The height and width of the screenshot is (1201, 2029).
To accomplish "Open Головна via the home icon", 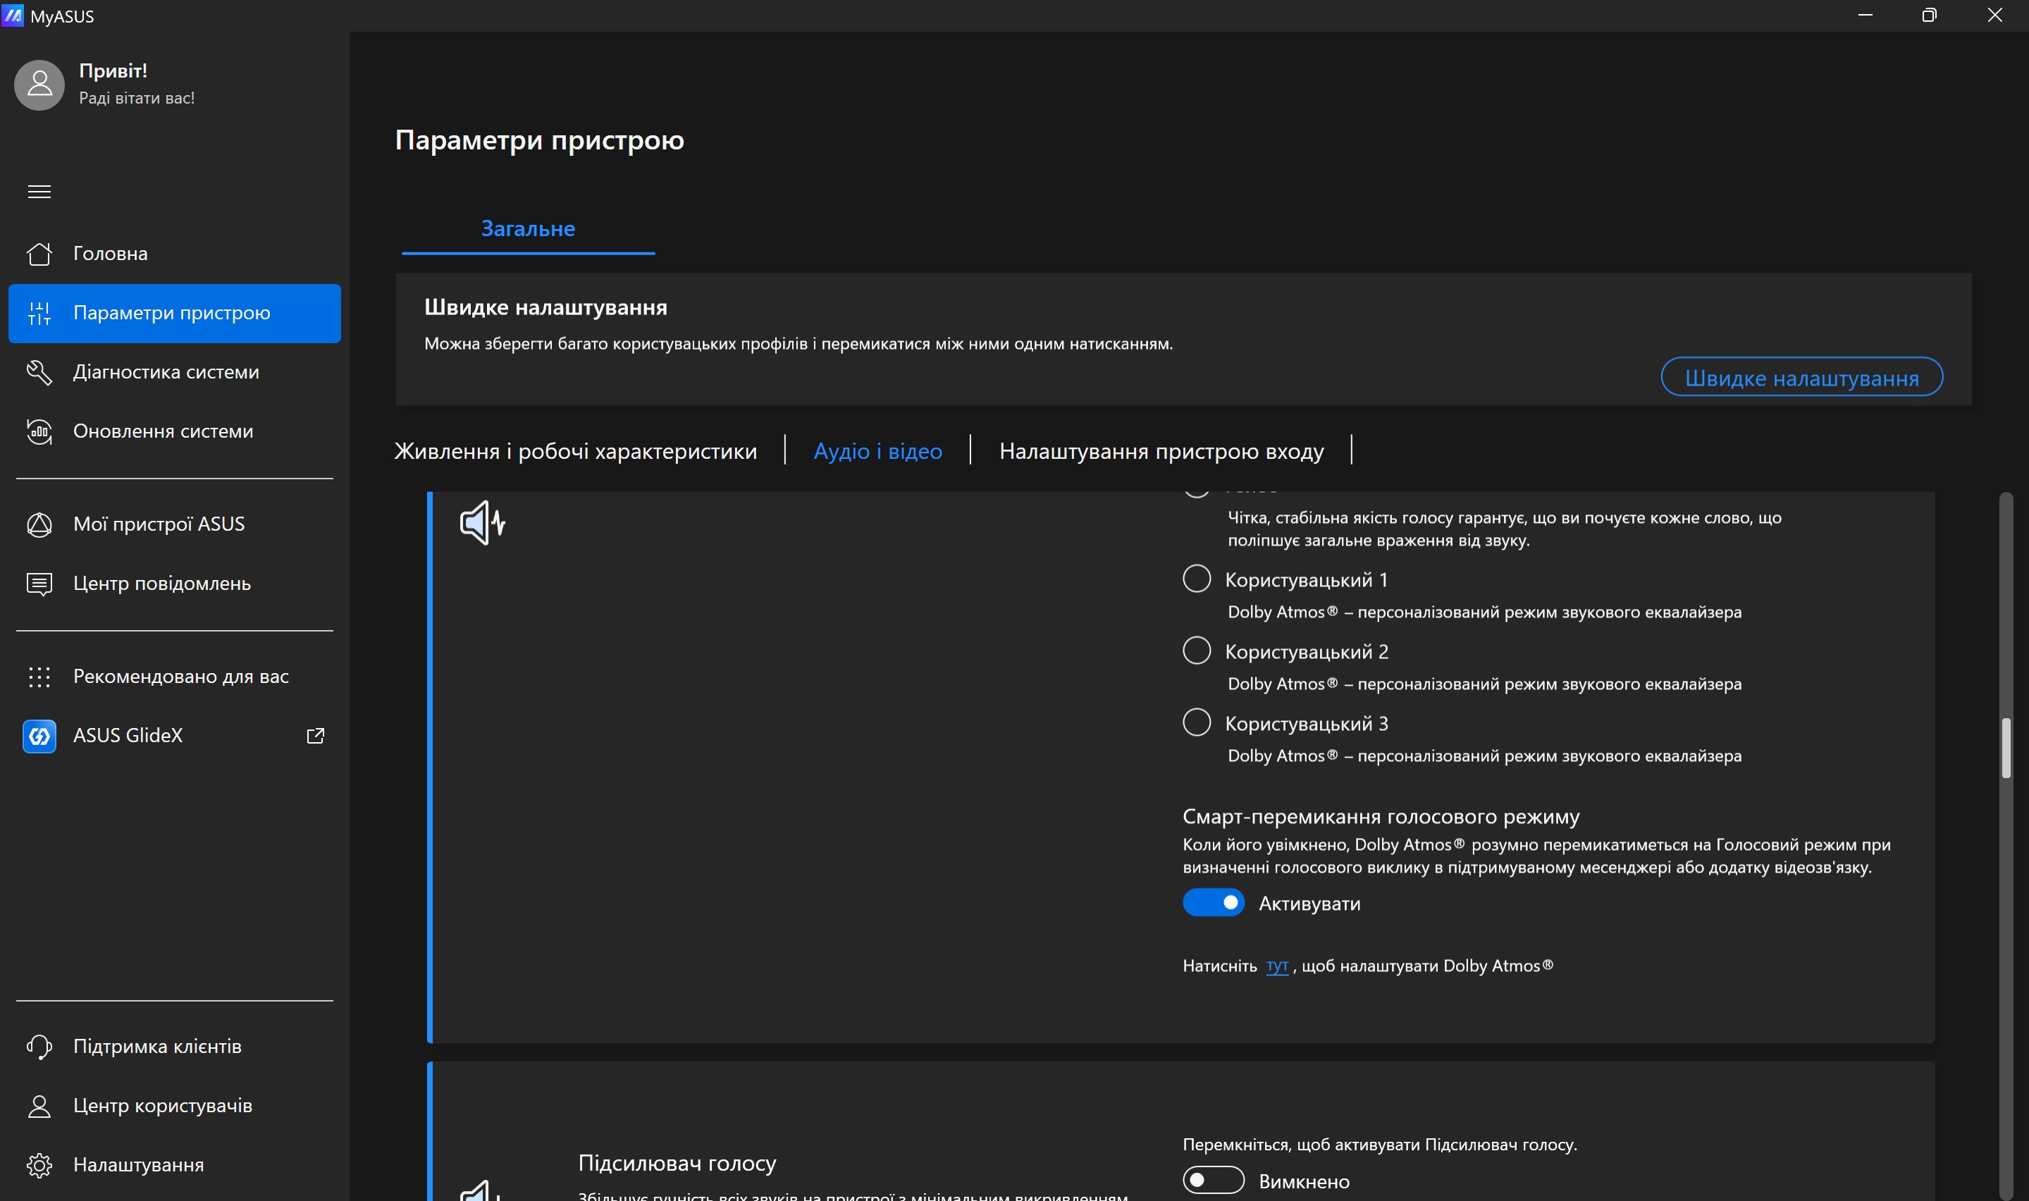I will (39, 254).
